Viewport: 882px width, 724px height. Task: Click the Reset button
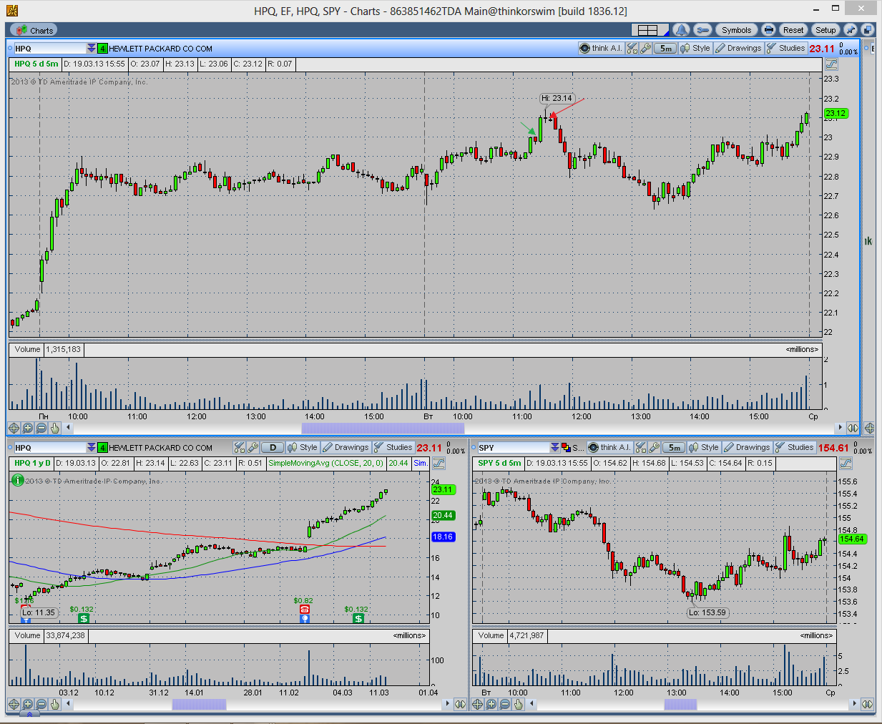(x=793, y=30)
